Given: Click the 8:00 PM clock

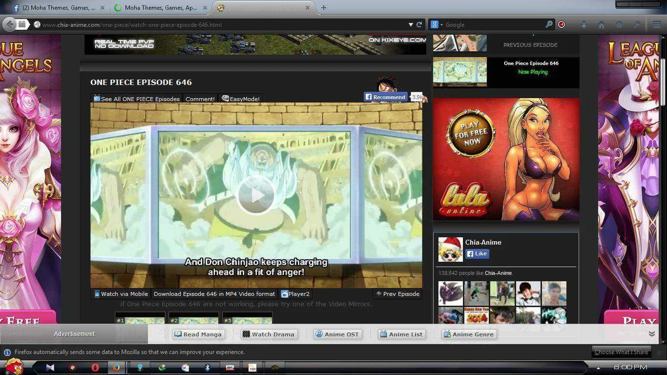Looking at the screenshot, I should point(630,367).
